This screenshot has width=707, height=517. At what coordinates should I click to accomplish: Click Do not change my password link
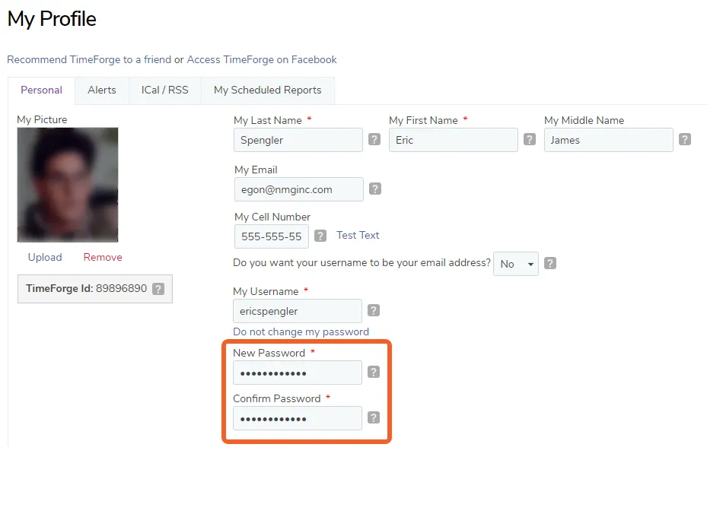tap(301, 332)
